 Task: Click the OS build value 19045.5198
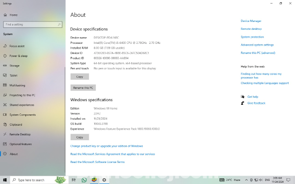coord(101,124)
